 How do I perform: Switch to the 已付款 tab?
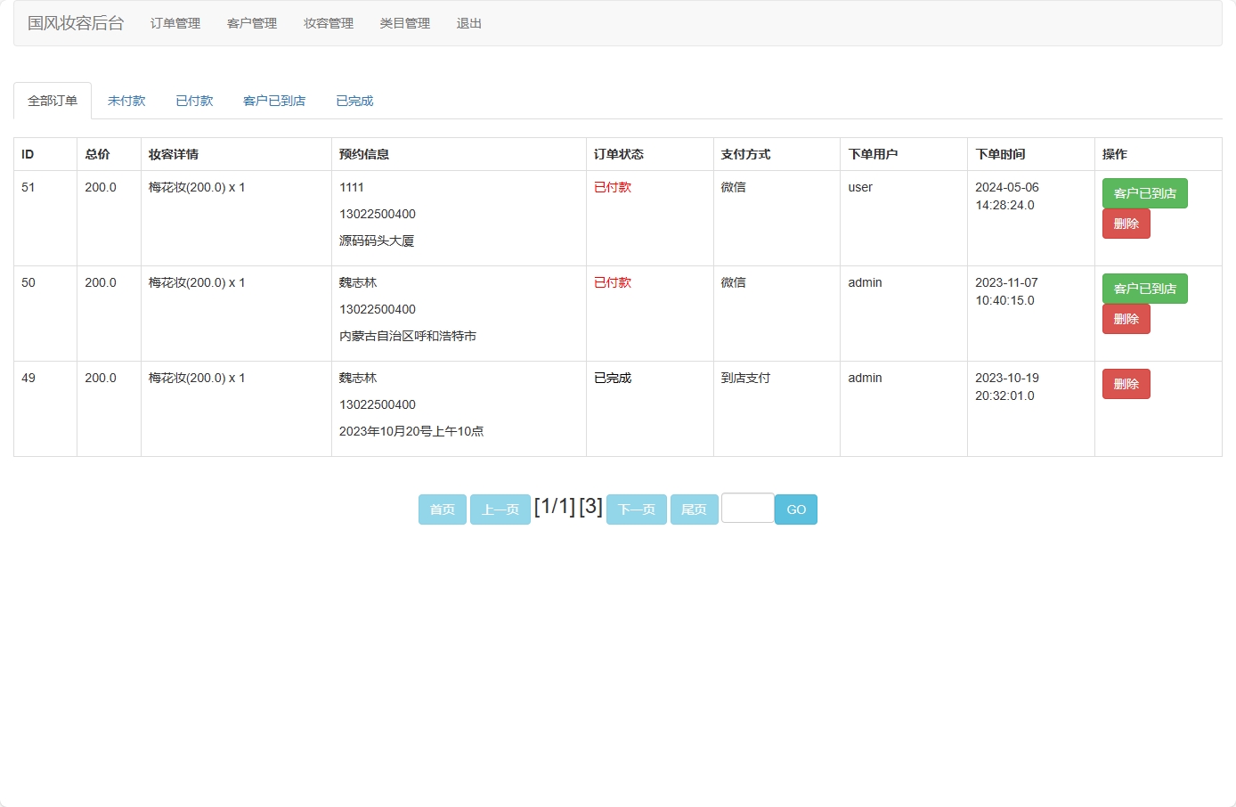(194, 101)
